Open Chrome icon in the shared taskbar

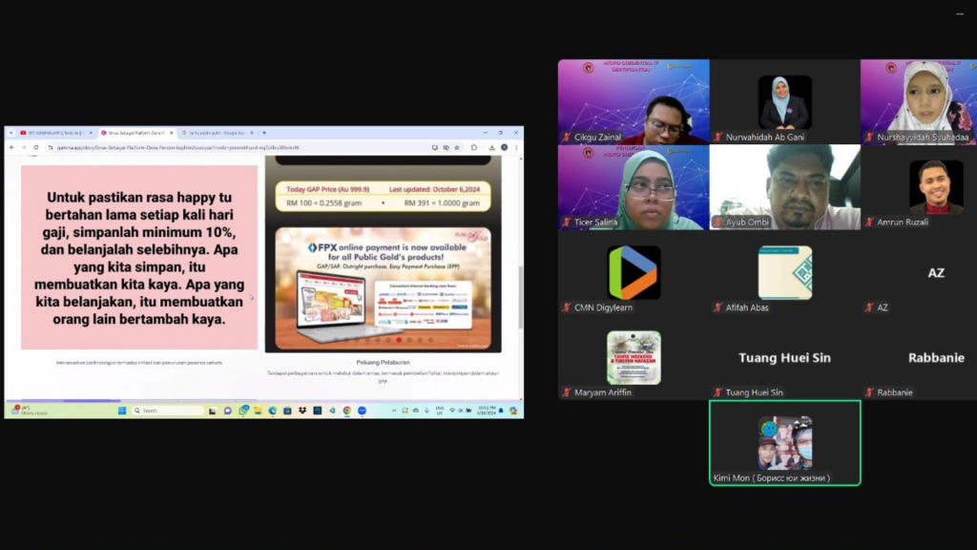[x=347, y=411]
